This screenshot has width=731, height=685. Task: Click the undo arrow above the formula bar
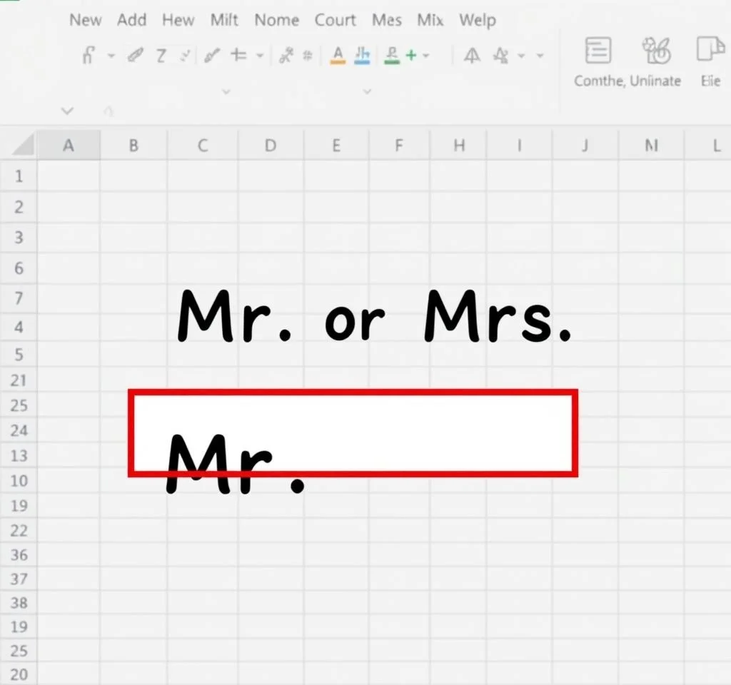[x=107, y=111]
